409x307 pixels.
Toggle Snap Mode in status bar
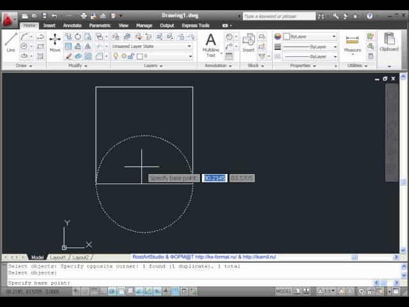85,291
